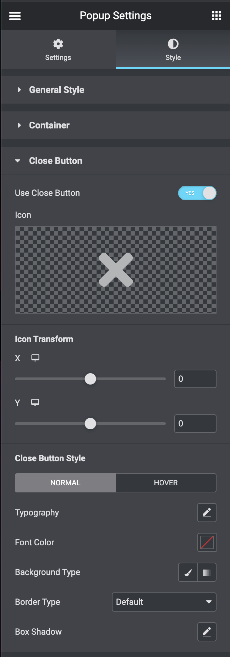Open the Border Type dropdown
The height and width of the screenshot is (657, 230).
pyautogui.click(x=164, y=602)
